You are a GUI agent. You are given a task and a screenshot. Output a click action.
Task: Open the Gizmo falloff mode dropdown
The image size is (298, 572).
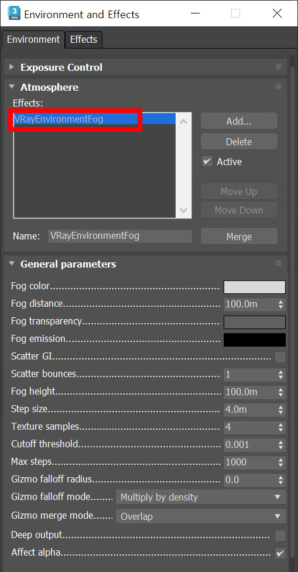[x=201, y=497]
